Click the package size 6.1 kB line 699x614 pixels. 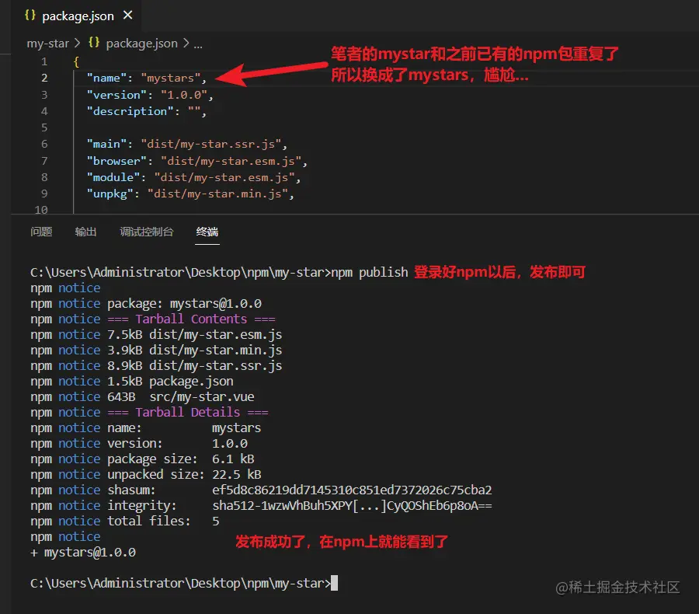[x=142, y=459]
